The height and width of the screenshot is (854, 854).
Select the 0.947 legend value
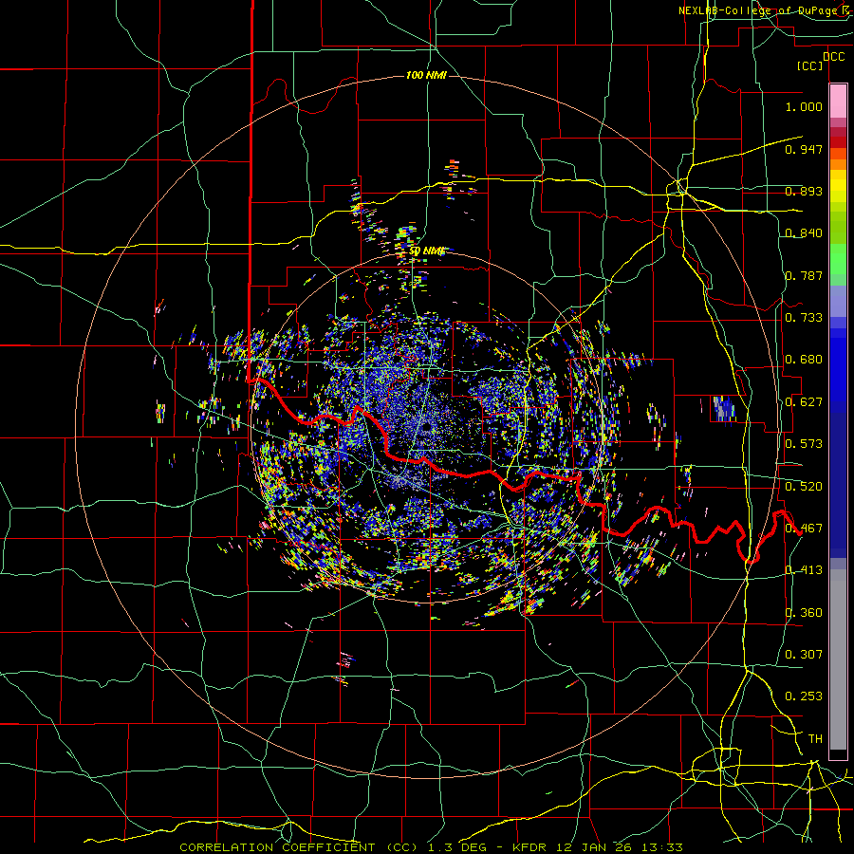pos(804,149)
